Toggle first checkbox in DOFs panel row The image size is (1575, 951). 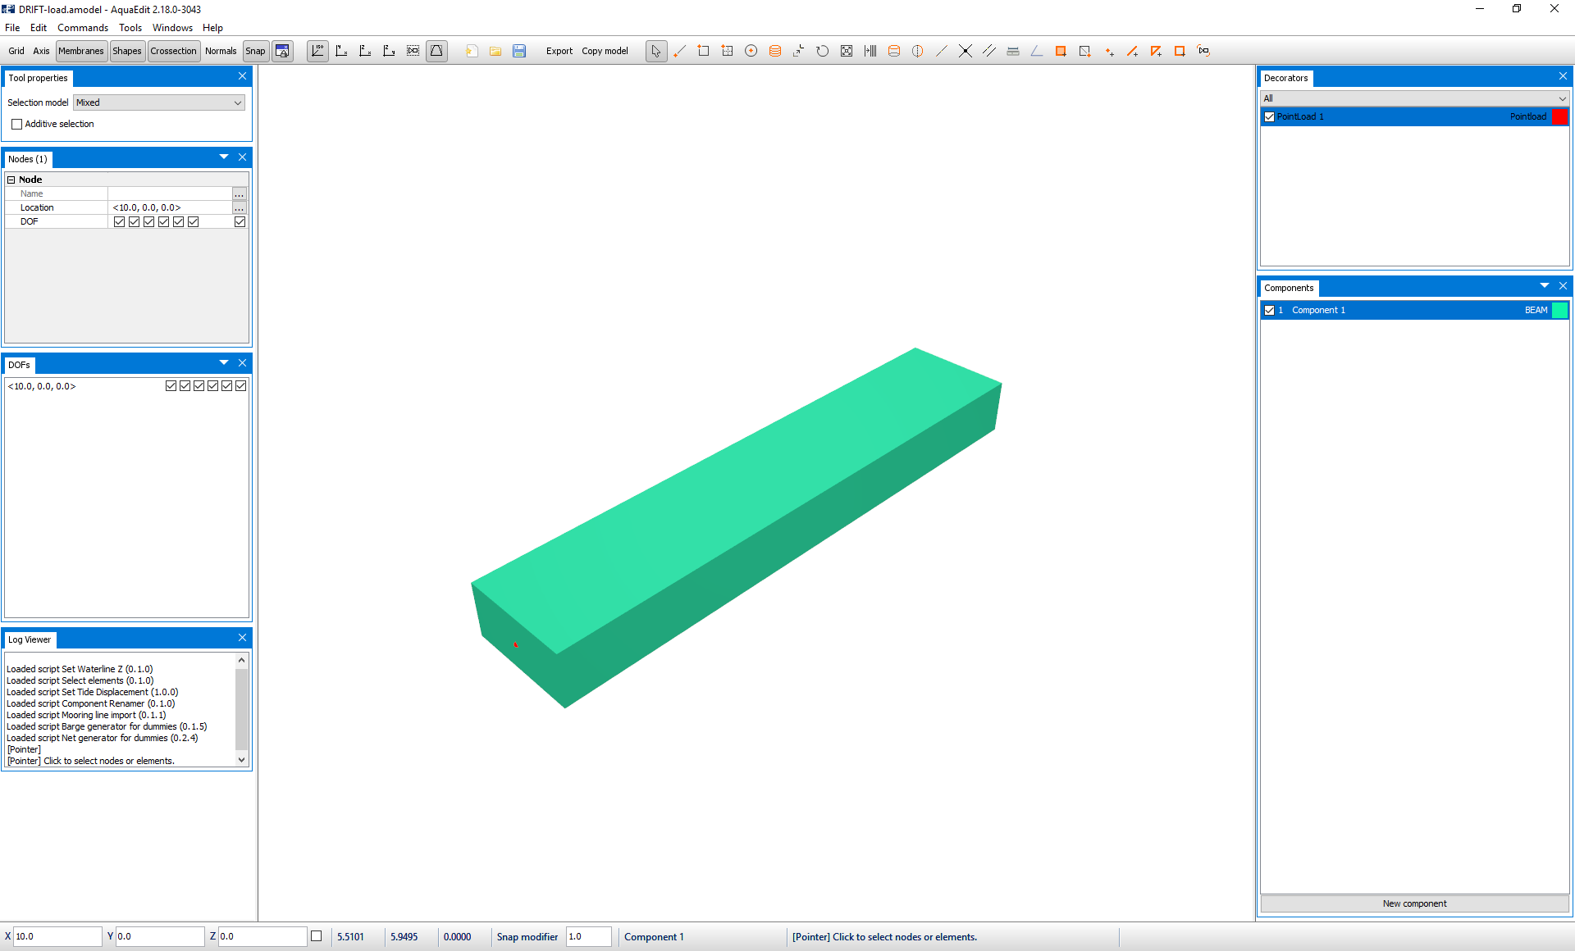(x=171, y=385)
